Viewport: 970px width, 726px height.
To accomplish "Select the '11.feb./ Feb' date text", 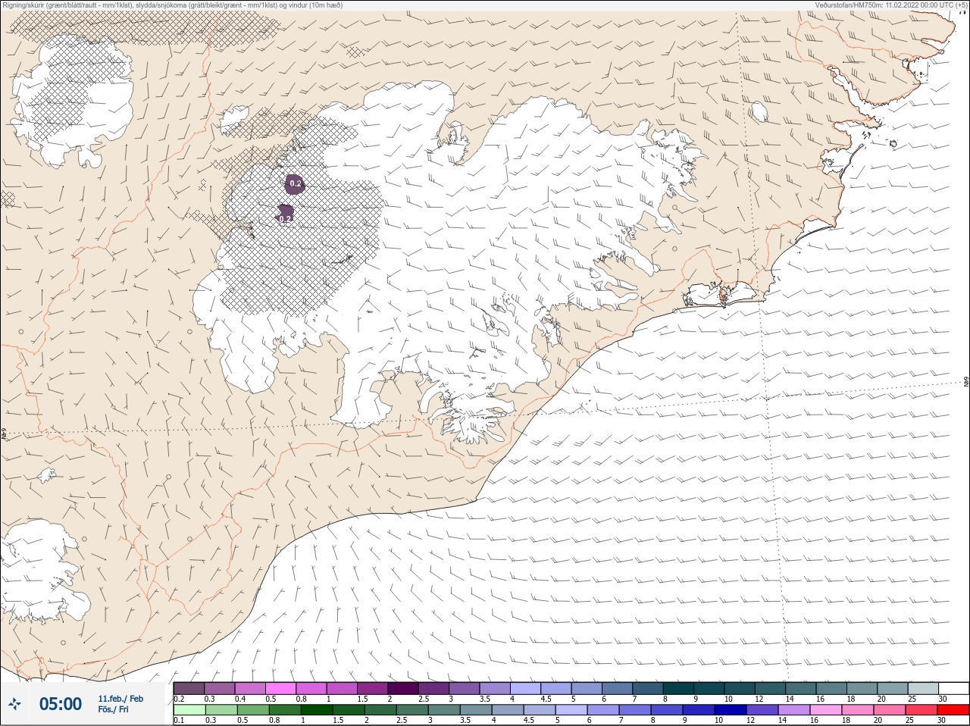I will coord(120,699).
